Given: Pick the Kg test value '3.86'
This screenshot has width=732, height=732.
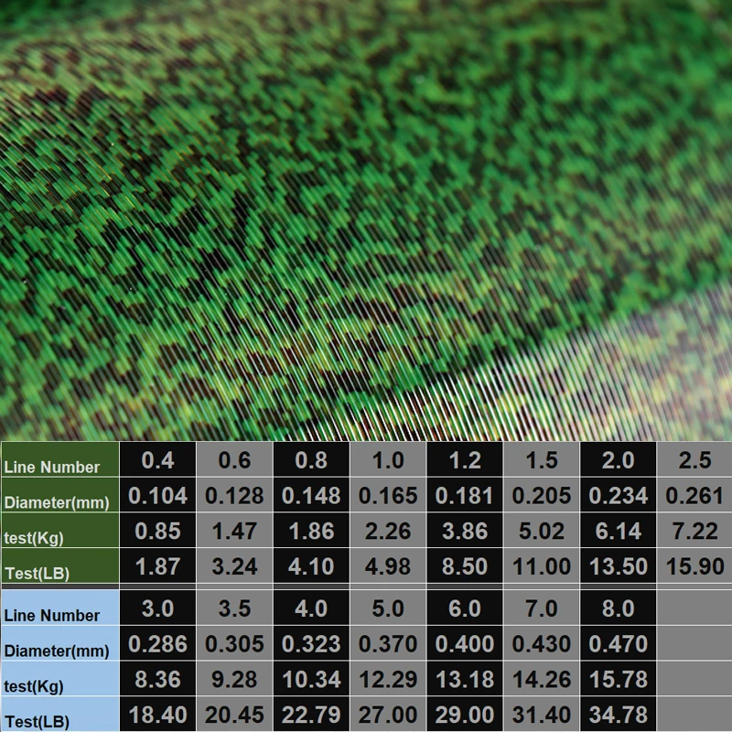Looking at the screenshot, I should pos(465,531).
